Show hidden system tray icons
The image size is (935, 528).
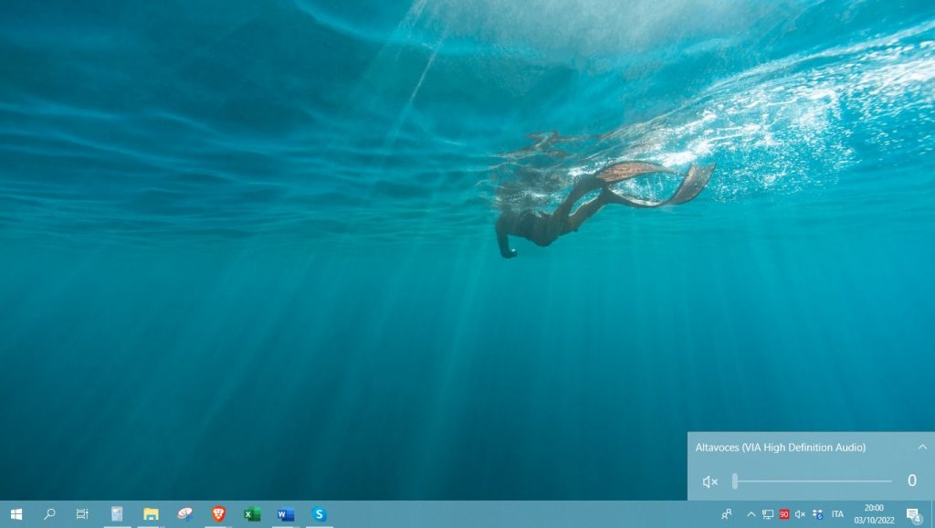751,514
